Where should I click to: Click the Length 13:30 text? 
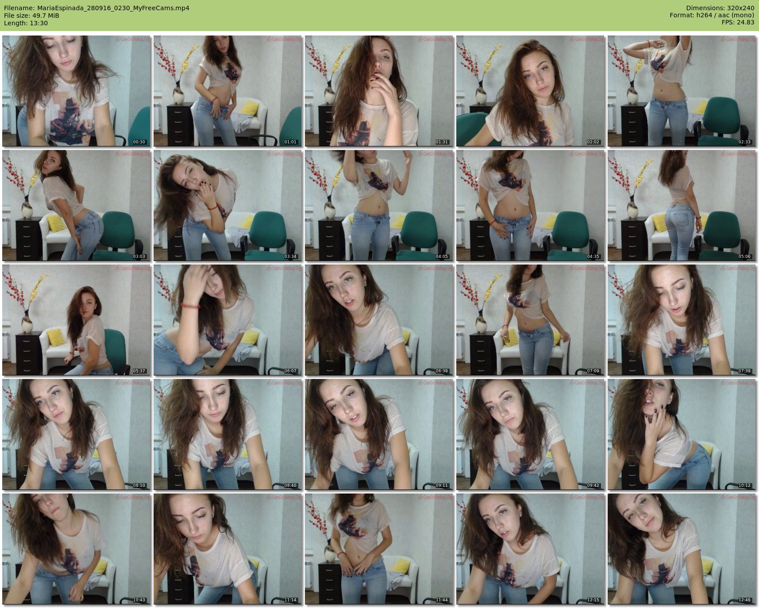coord(26,23)
